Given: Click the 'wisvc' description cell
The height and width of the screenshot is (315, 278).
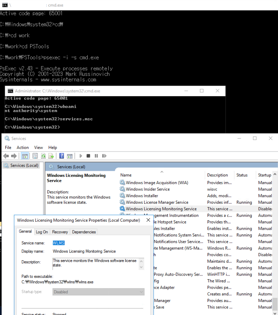Looking at the screenshot, I should point(212,189).
